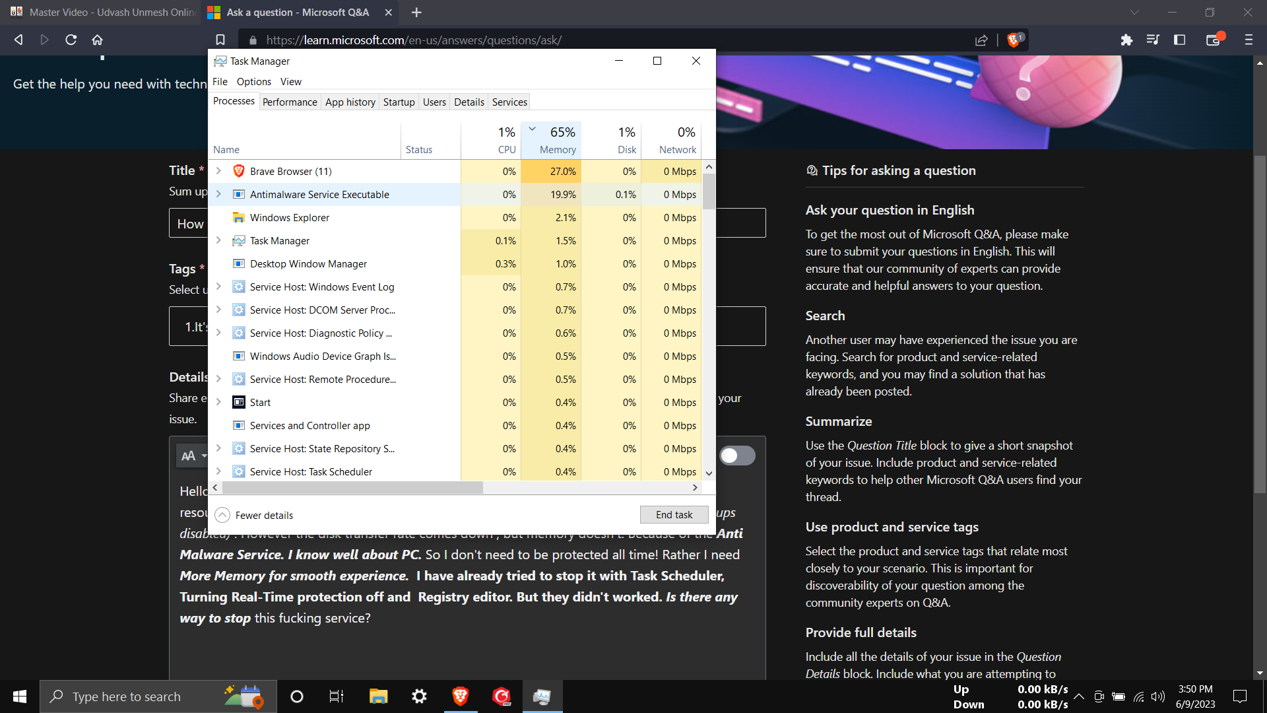This screenshot has height=713, width=1267.
Task: Show hidden system tray icons
Action: [x=1079, y=696]
